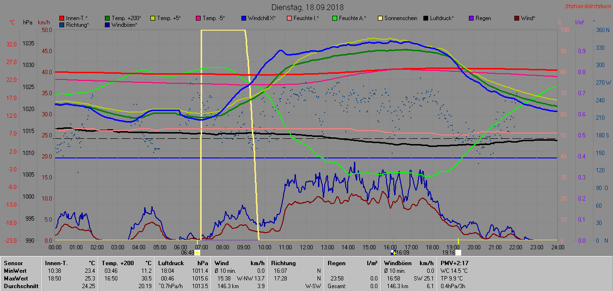This screenshot has height=291, width=613.
Task: Click the hPa axis unit label at top
Action: [x=27, y=22]
